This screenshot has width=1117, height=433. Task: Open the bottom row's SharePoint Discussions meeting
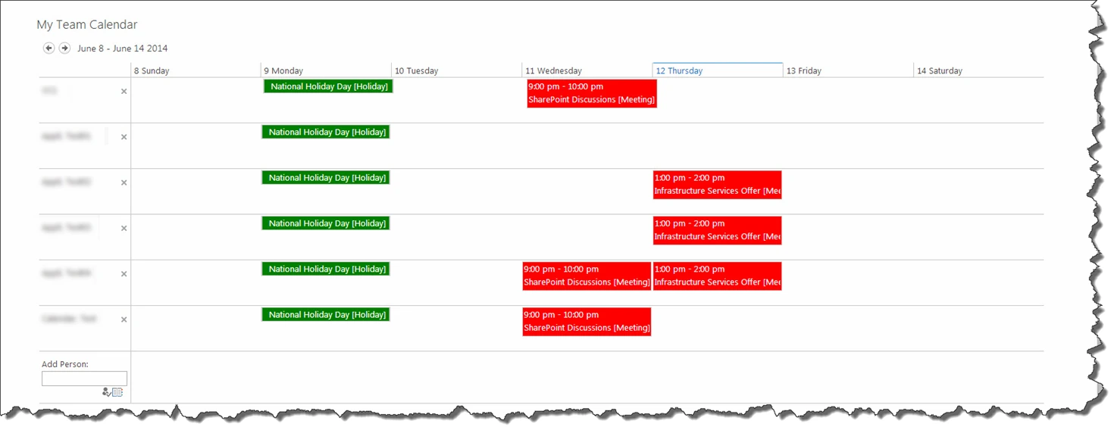[x=587, y=321]
